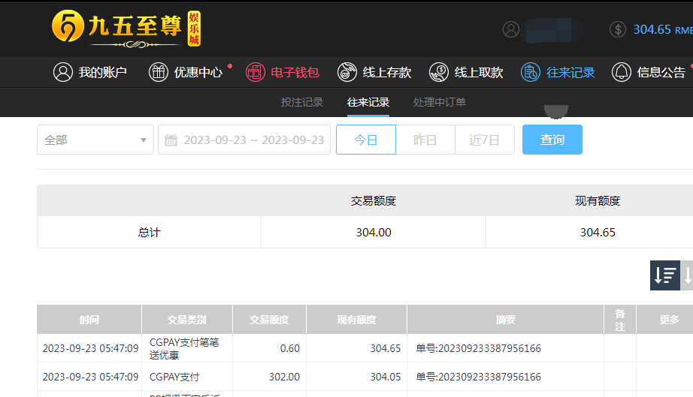The image size is (693, 397).
Task: Click the dollar balance icon
Action: tap(617, 29)
